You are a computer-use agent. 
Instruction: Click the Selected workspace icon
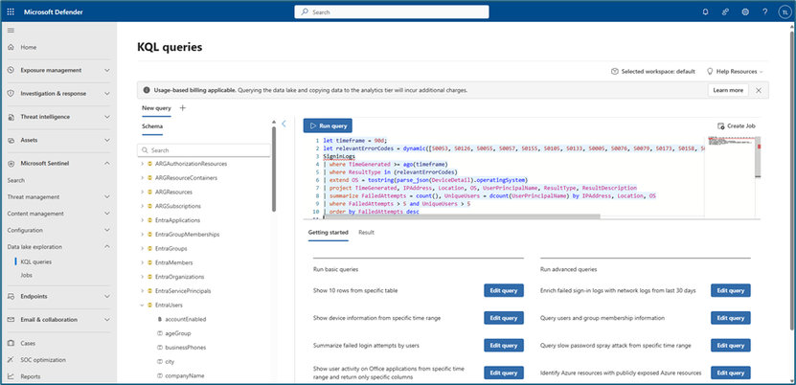click(x=614, y=72)
